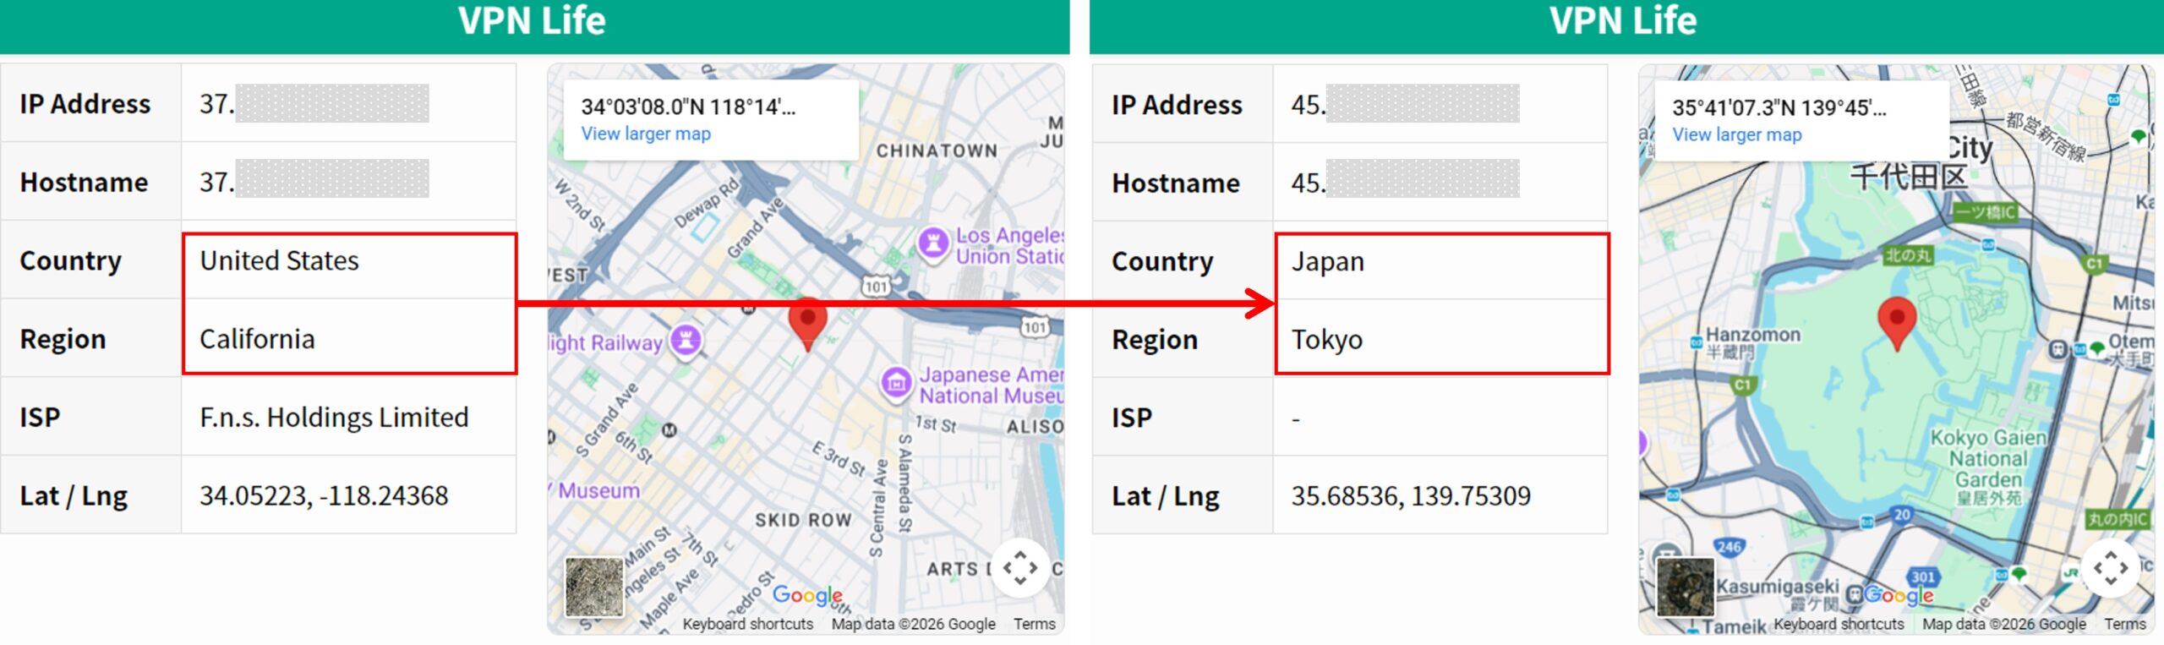Click the 101 highway shield near Union Station
Screen dimensions: 2164x645
pyautogui.click(x=877, y=286)
